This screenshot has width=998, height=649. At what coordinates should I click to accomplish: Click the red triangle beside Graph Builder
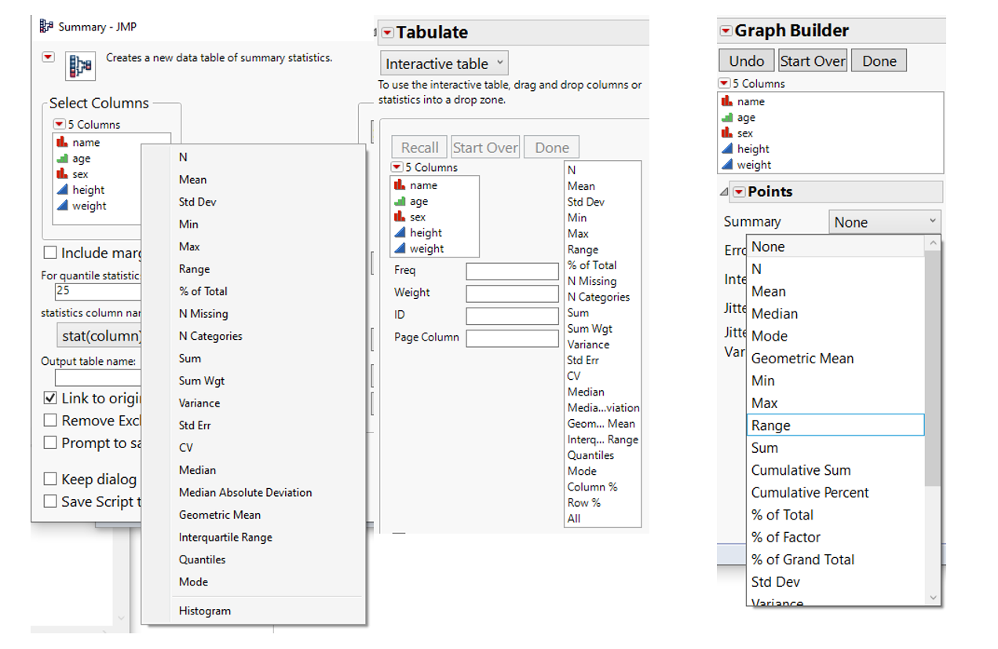[x=726, y=31]
